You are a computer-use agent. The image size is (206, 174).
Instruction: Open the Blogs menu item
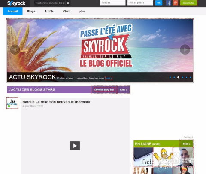[x=31, y=11]
